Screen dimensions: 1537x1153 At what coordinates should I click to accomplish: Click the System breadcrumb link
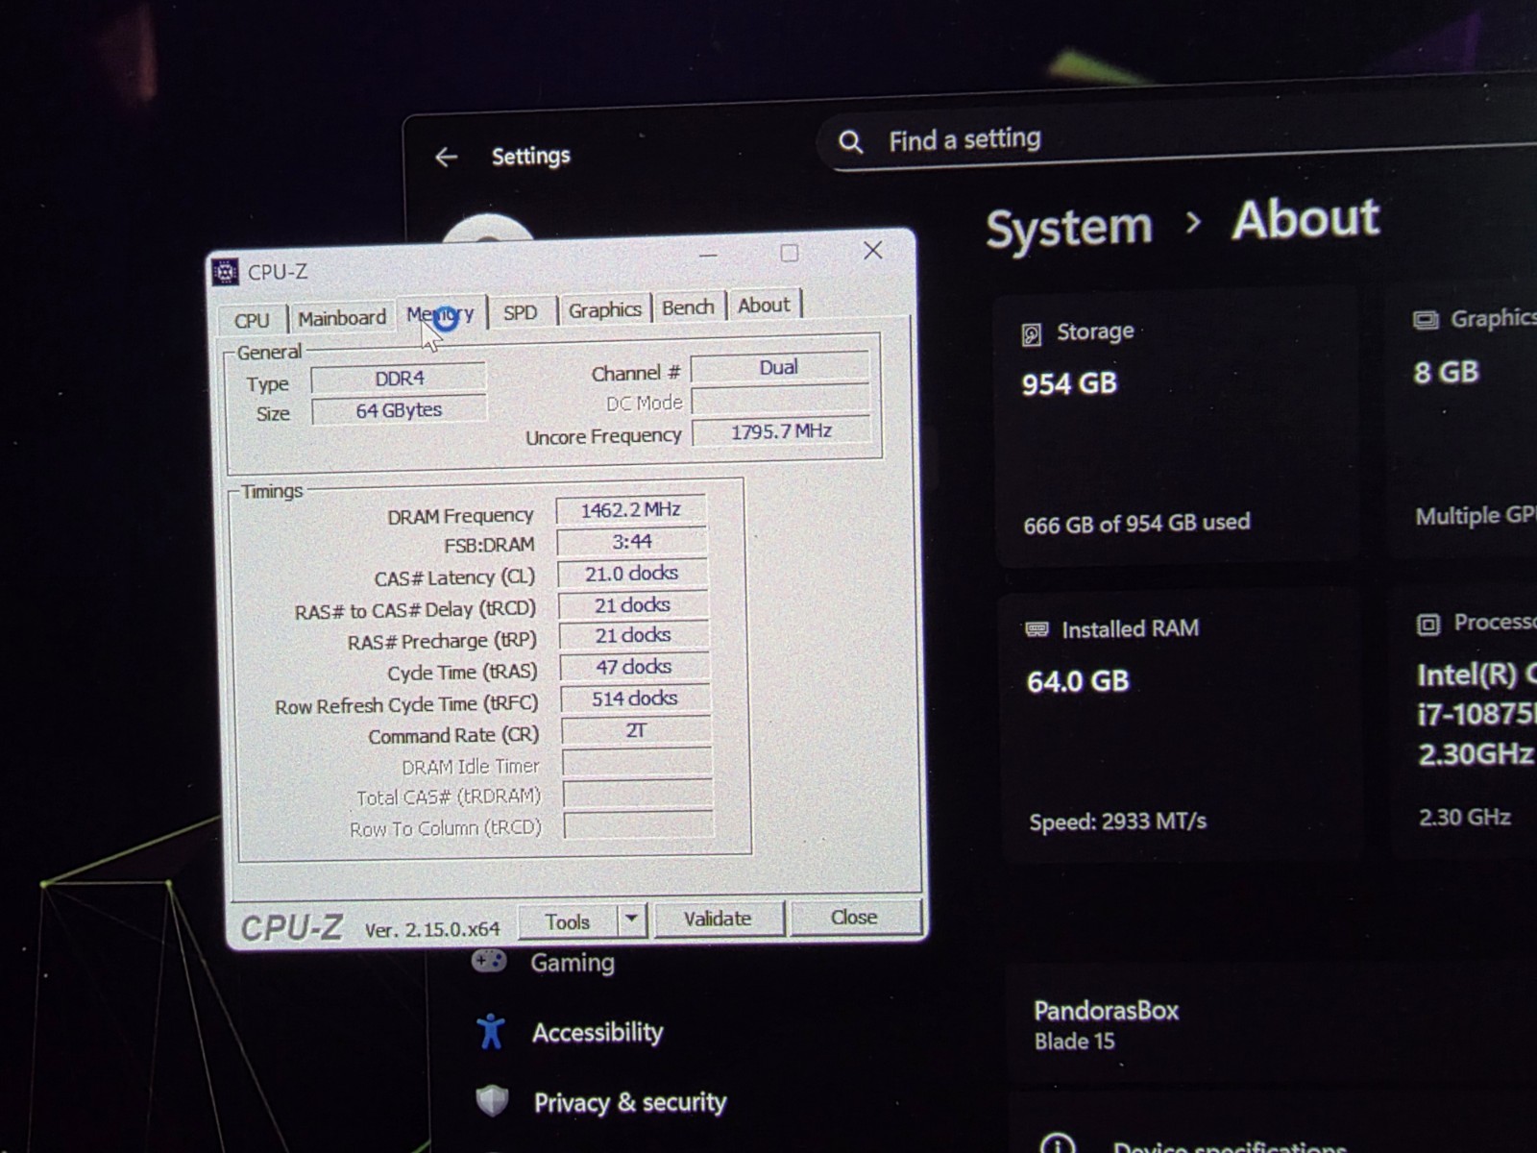pyautogui.click(x=1069, y=229)
